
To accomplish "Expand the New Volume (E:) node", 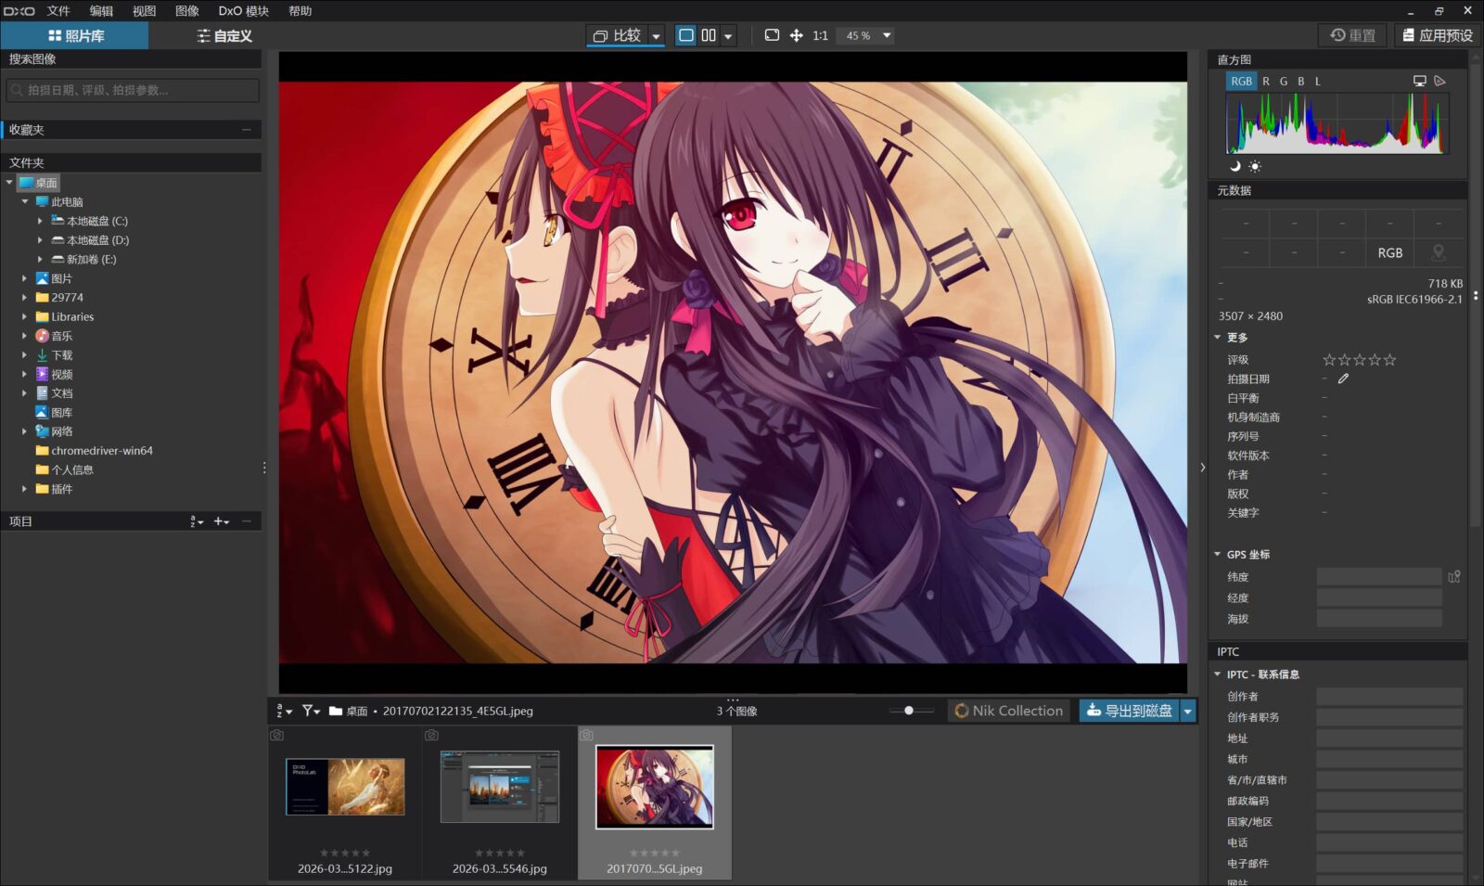I will (x=40, y=260).
